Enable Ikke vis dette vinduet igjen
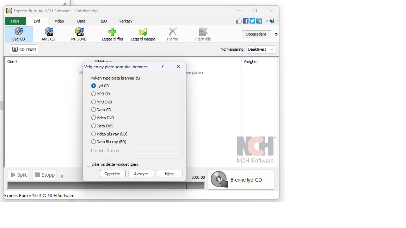406x228 pixels. pos(89,164)
